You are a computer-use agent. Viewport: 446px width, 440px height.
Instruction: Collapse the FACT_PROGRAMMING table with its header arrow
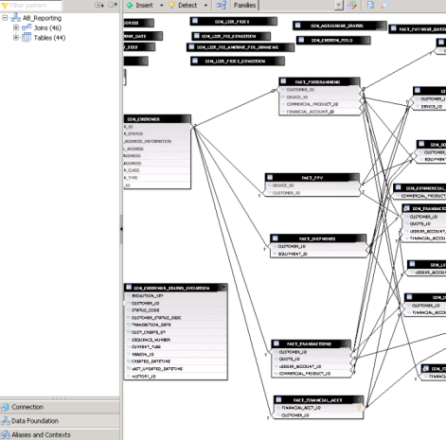pyautogui.click(x=356, y=81)
